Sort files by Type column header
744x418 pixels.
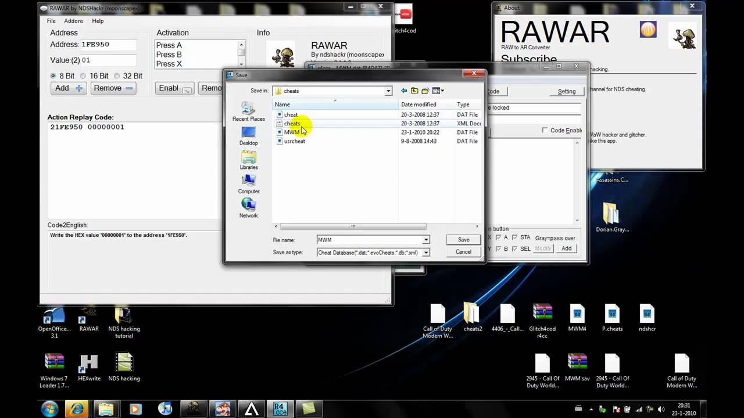pyautogui.click(x=468, y=105)
